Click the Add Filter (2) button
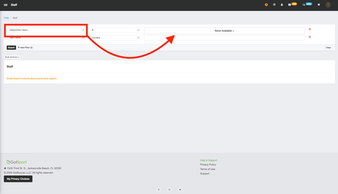Screen dimensions: 338x194 (25, 47)
